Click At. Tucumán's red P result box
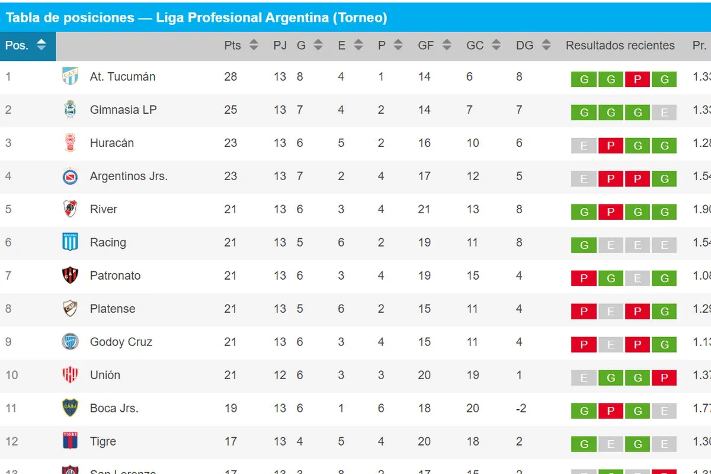This screenshot has width=711, height=474. pos(638,79)
